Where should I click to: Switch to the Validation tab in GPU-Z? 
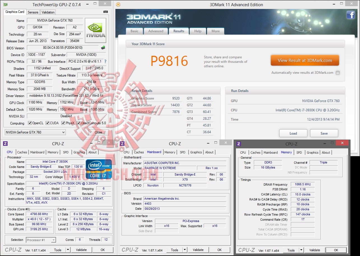pyautogui.click(x=48, y=12)
